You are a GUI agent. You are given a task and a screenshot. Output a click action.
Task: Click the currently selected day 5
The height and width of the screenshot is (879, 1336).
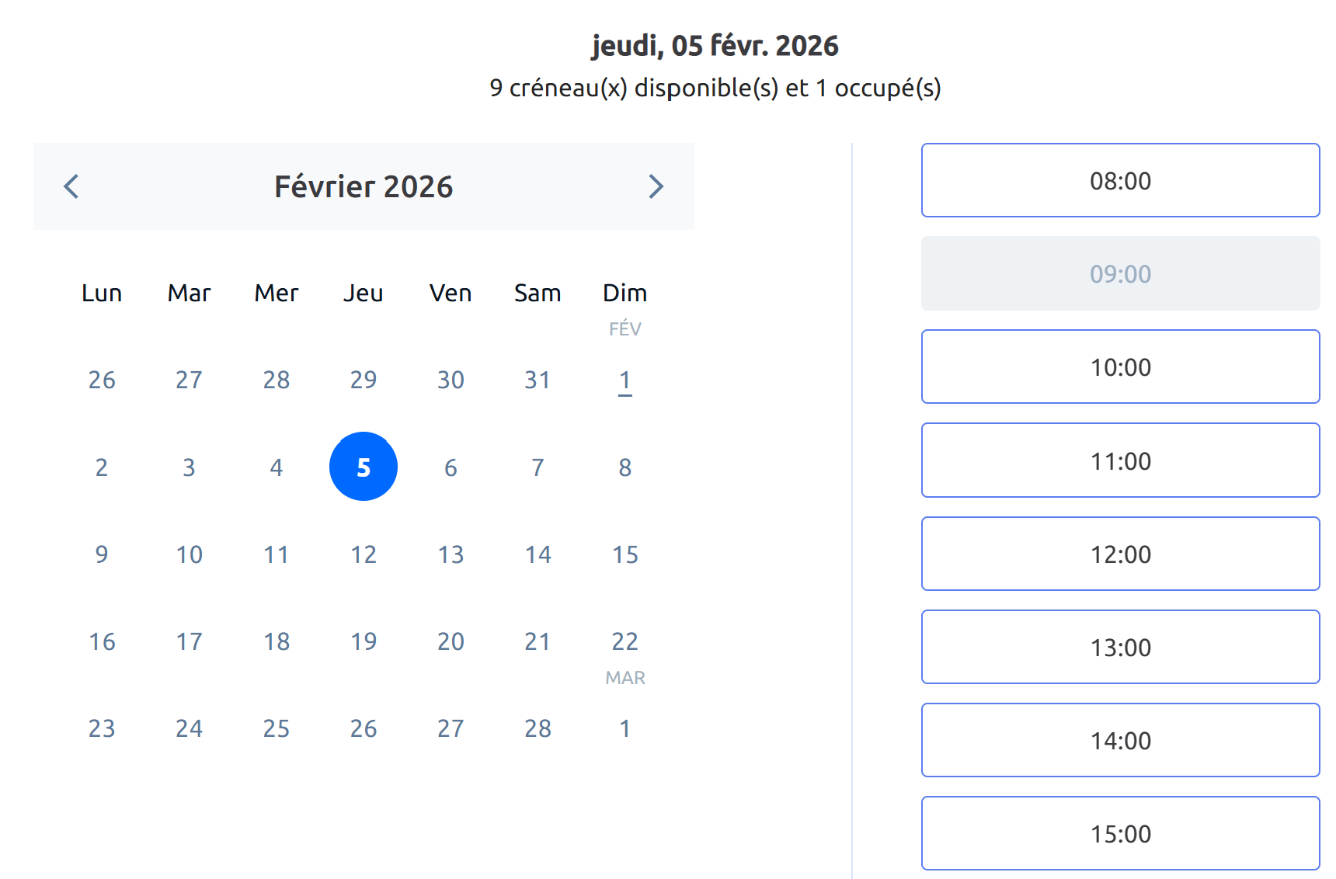coord(363,467)
